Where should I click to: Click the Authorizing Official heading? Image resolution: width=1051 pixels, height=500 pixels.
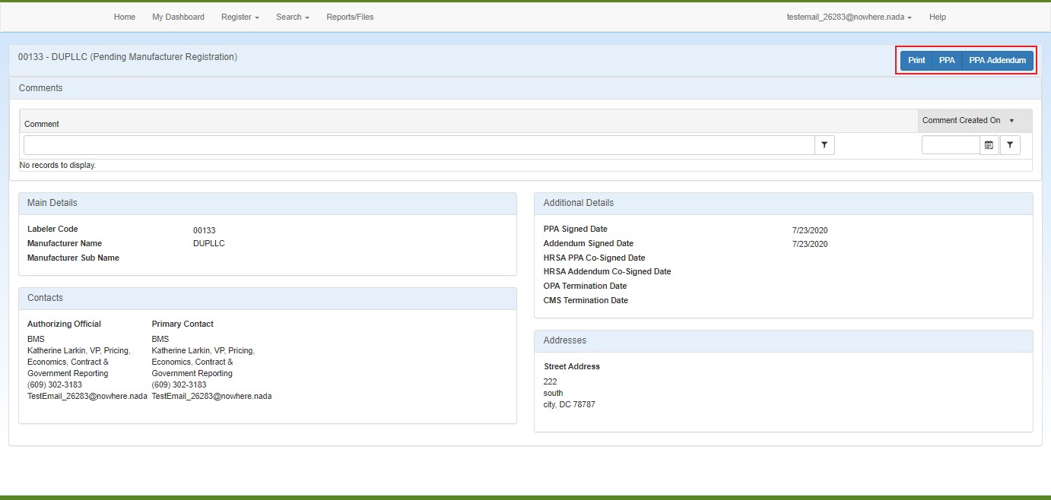coord(65,324)
